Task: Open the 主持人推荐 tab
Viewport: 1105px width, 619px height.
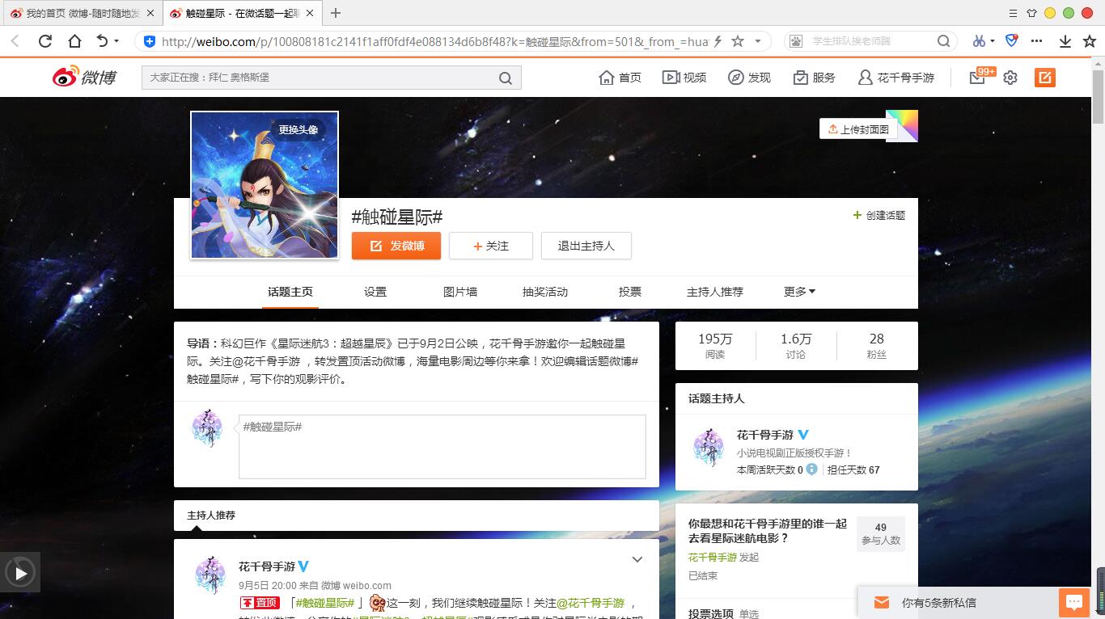Action: click(x=715, y=292)
